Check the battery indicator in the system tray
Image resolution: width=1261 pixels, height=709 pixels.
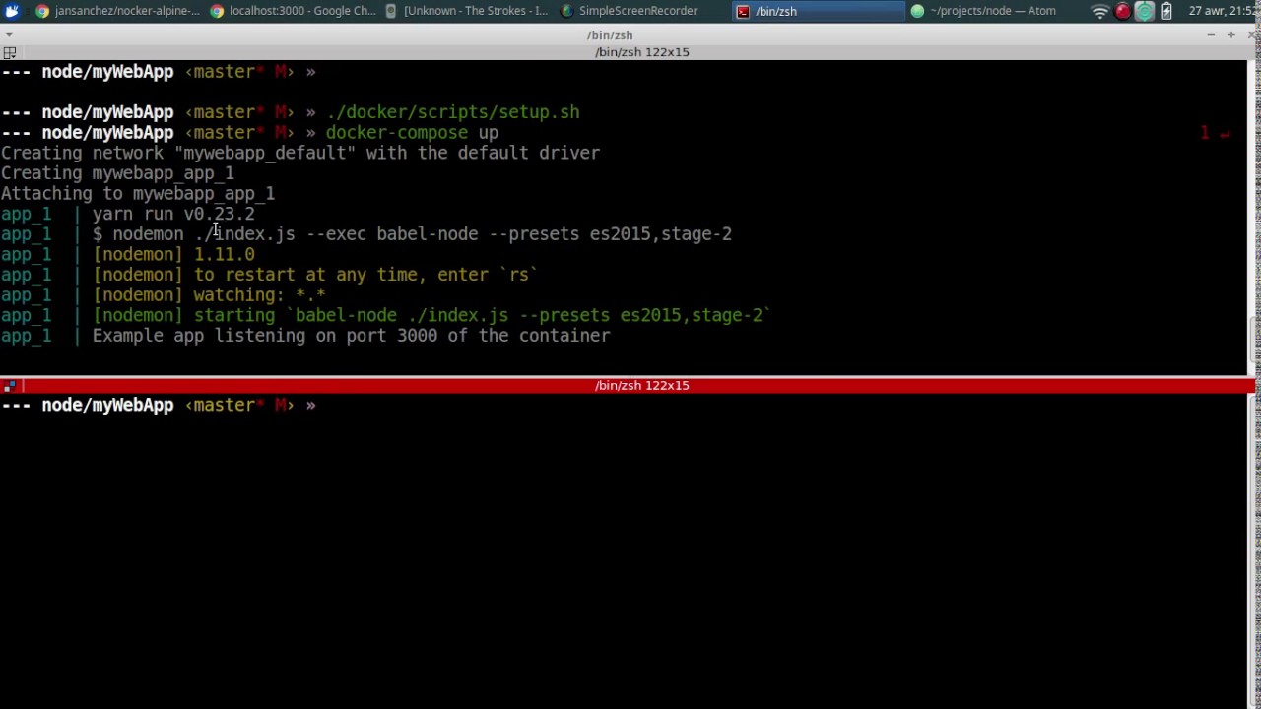[x=1168, y=11]
